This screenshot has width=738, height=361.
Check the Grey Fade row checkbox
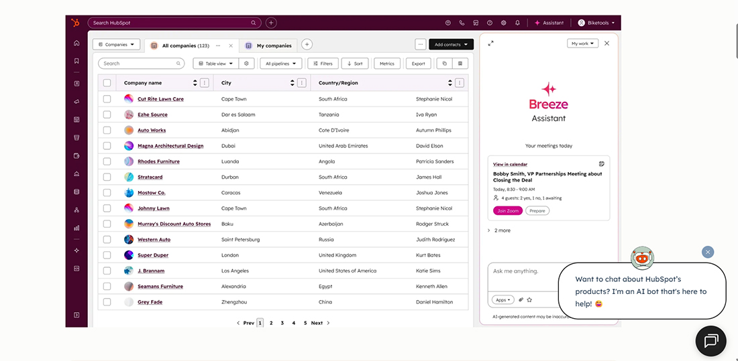click(107, 302)
